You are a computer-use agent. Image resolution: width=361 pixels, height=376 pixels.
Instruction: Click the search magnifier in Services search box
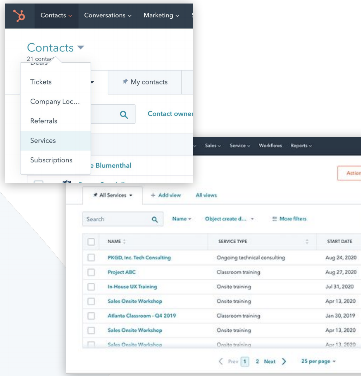pos(154,219)
